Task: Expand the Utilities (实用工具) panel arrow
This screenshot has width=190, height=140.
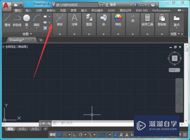Action: 147,34
